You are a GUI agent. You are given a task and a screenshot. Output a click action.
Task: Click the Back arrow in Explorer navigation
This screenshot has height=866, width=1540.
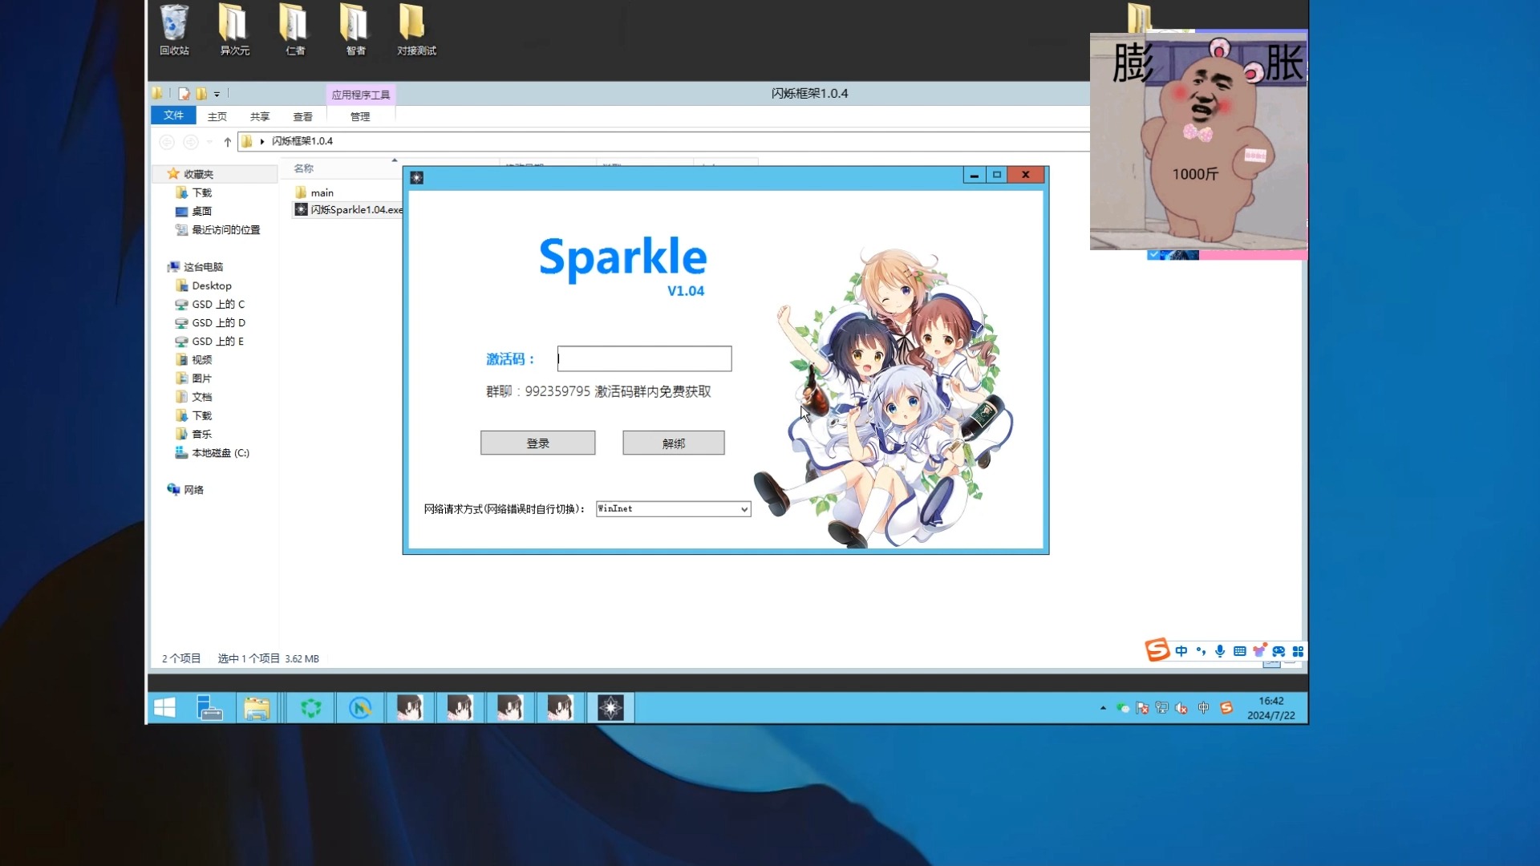(167, 142)
